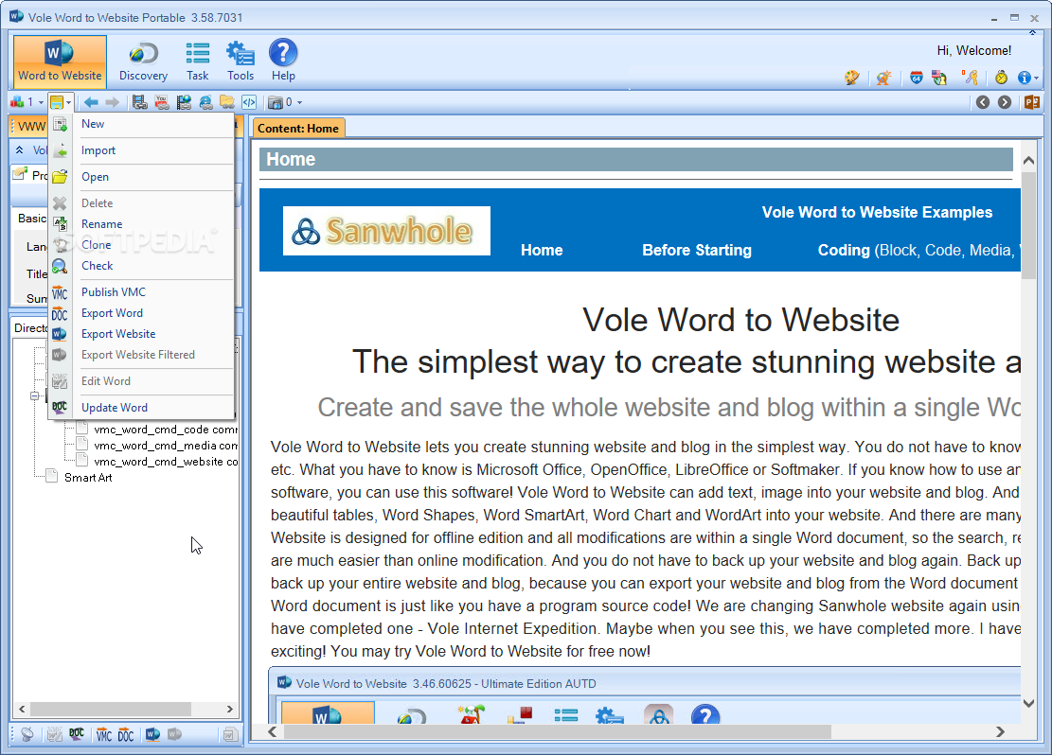Viewport: 1052px width, 755px height.
Task: Click the Sanwhole logo image
Action: [x=386, y=231]
